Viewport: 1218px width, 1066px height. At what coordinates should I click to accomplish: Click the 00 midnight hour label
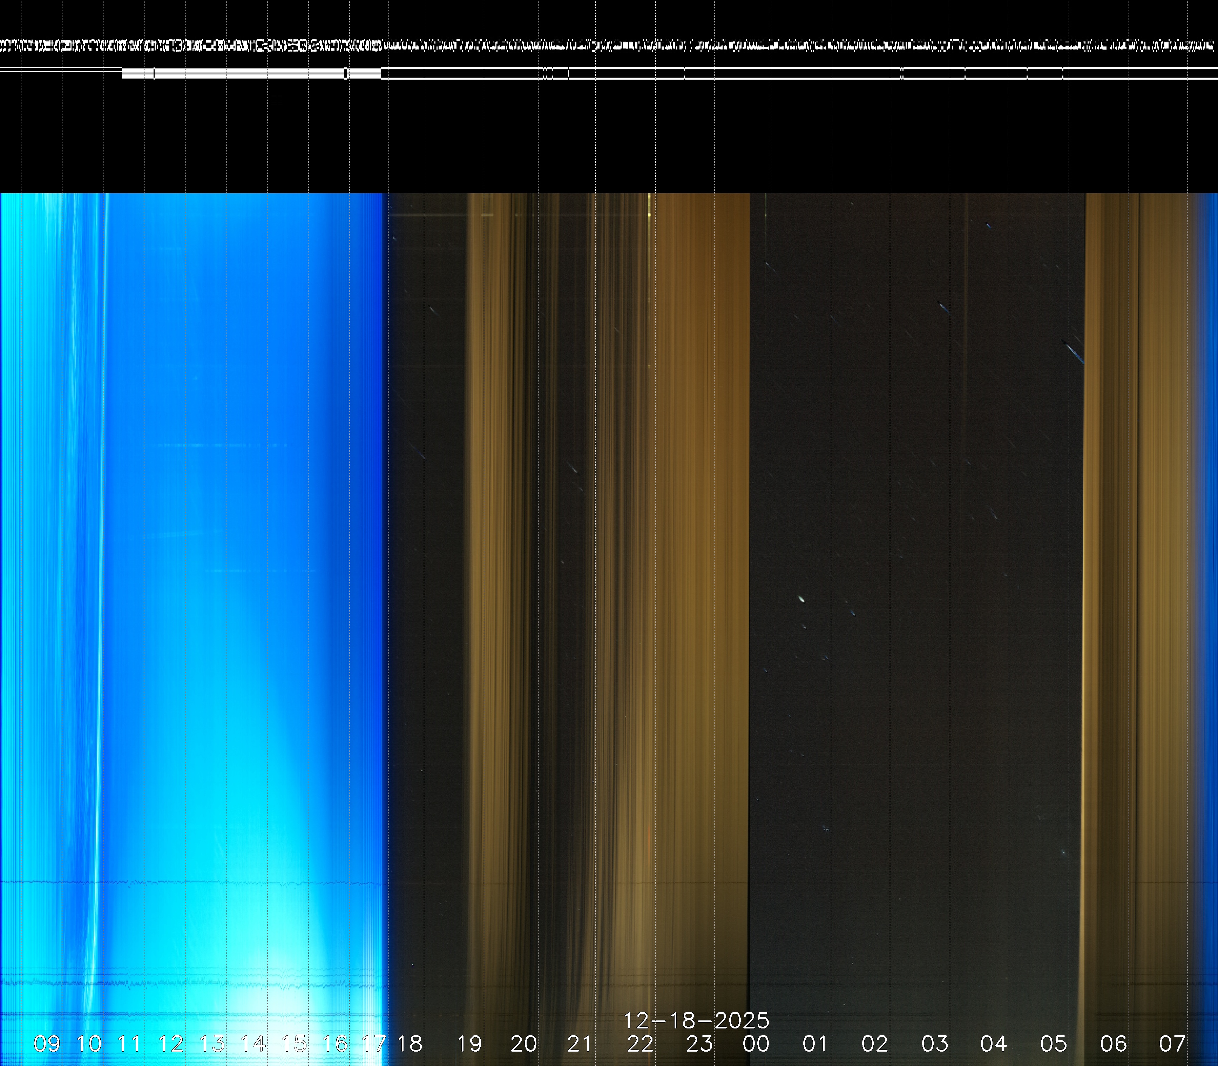coord(756,1044)
